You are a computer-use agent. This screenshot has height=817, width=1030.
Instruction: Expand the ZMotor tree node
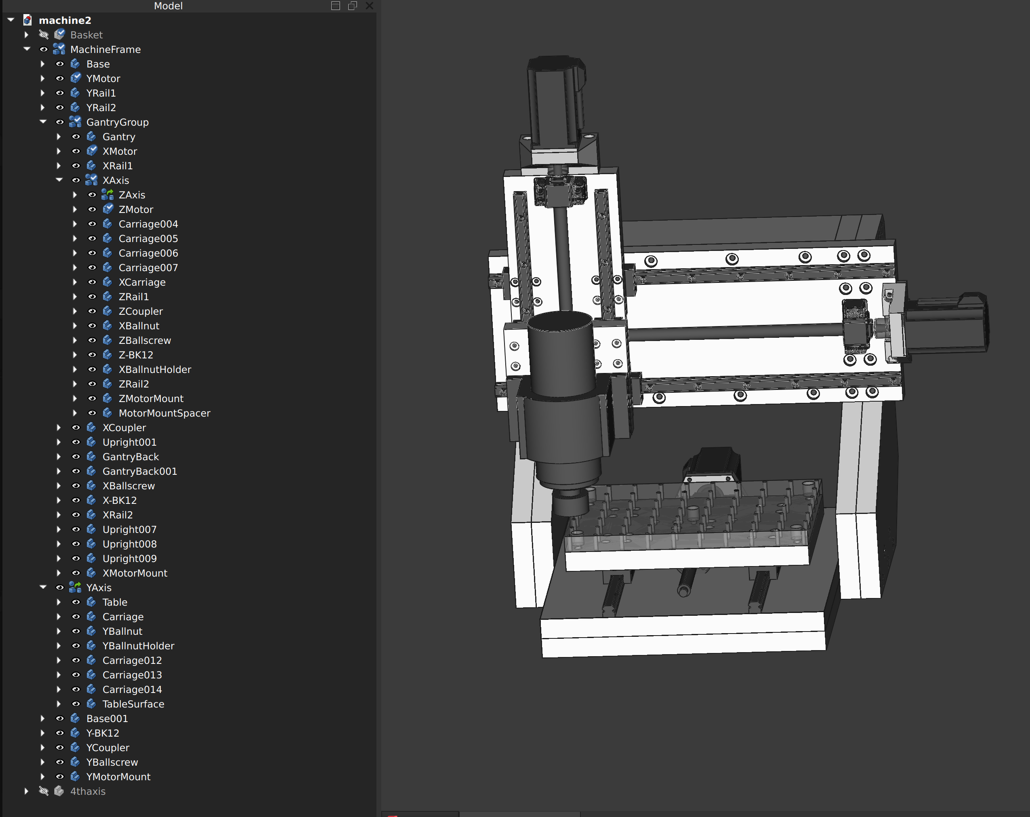(75, 210)
